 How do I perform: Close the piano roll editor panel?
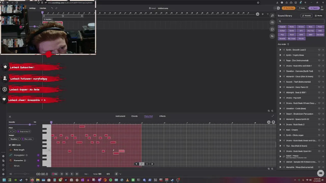click(x=10, y=117)
